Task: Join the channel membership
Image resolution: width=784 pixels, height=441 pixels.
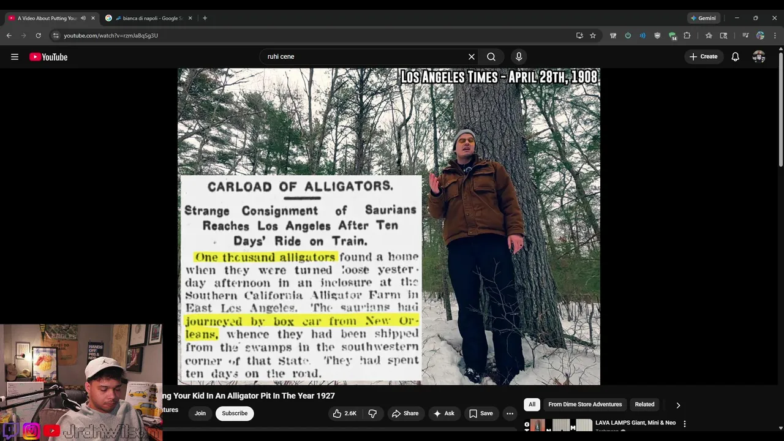Action: [x=200, y=413]
